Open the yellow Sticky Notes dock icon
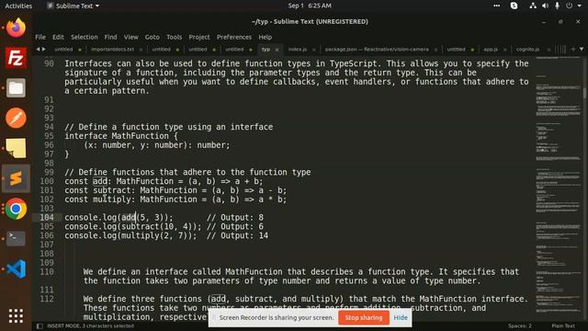The image size is (588, 331). tap(16, 148)
